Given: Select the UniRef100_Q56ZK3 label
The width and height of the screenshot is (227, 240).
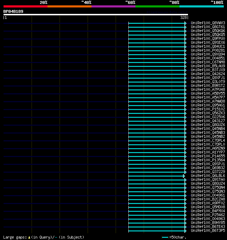Looking at the screenshot, I should 208,113.
